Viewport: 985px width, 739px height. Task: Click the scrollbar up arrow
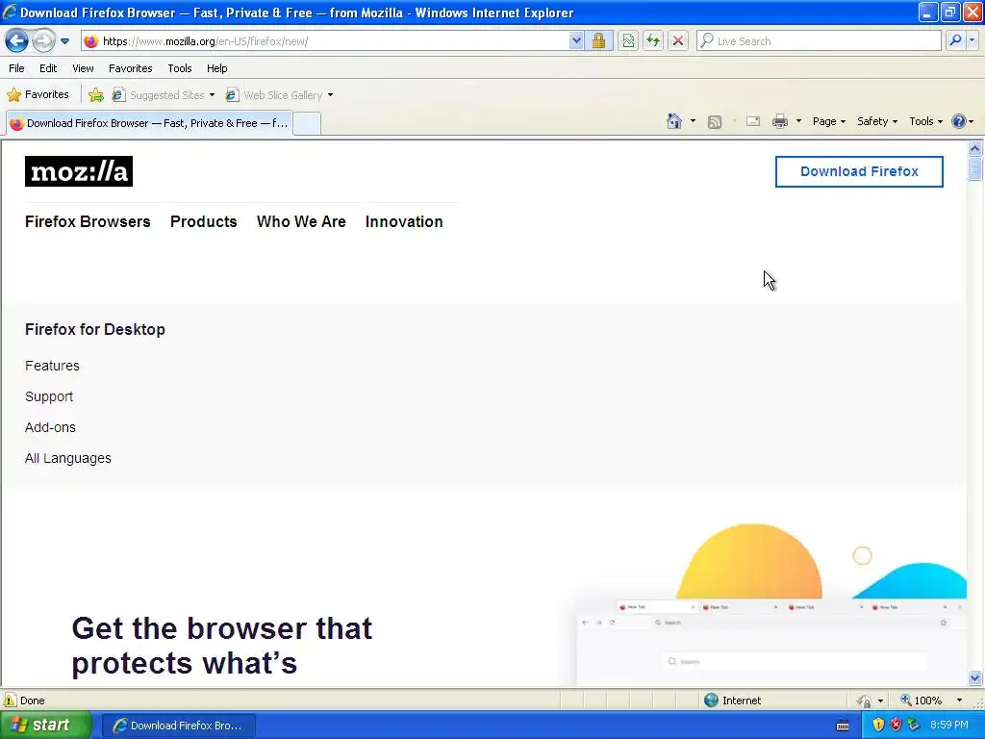pos(975,148)
